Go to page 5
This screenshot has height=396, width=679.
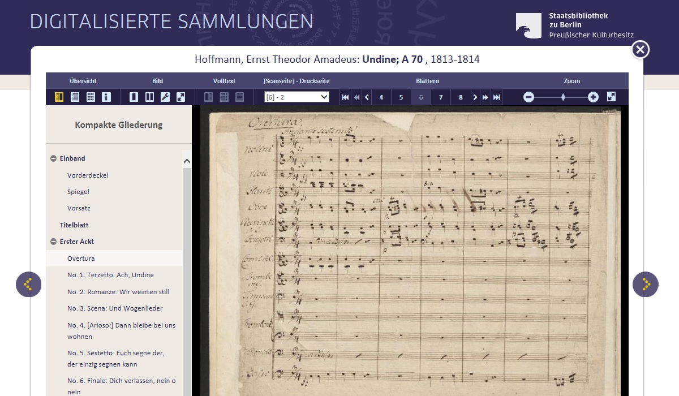pyautogui.click(x=401, y=97)
